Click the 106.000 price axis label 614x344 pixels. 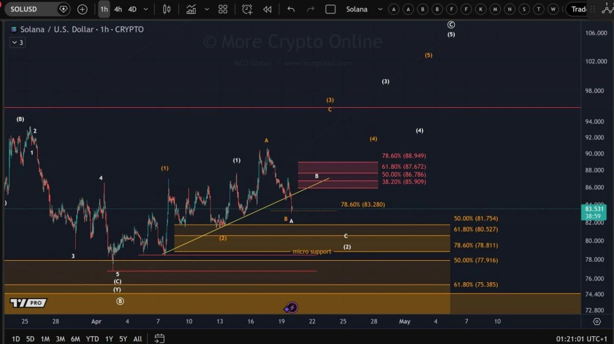click(596, 33)
